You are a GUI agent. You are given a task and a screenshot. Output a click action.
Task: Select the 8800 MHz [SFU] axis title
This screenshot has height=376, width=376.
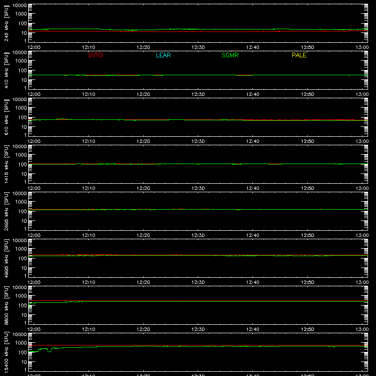tap(7, 305)
